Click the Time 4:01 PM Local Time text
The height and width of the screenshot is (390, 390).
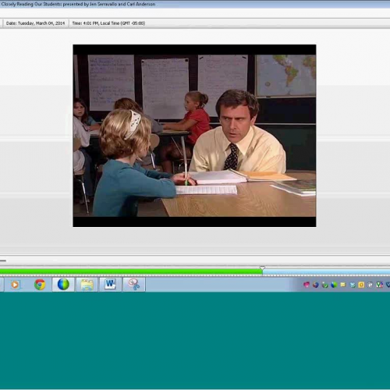(x=108, y=23)
